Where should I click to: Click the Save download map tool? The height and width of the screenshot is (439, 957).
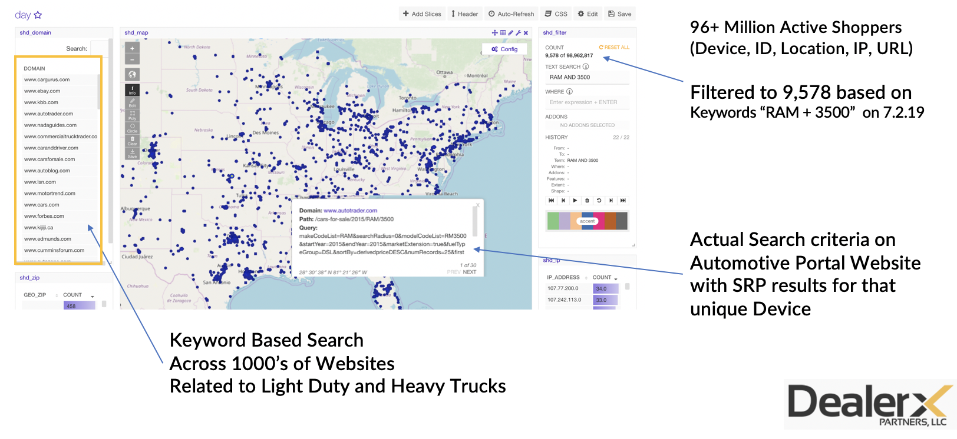pos(132,154)
